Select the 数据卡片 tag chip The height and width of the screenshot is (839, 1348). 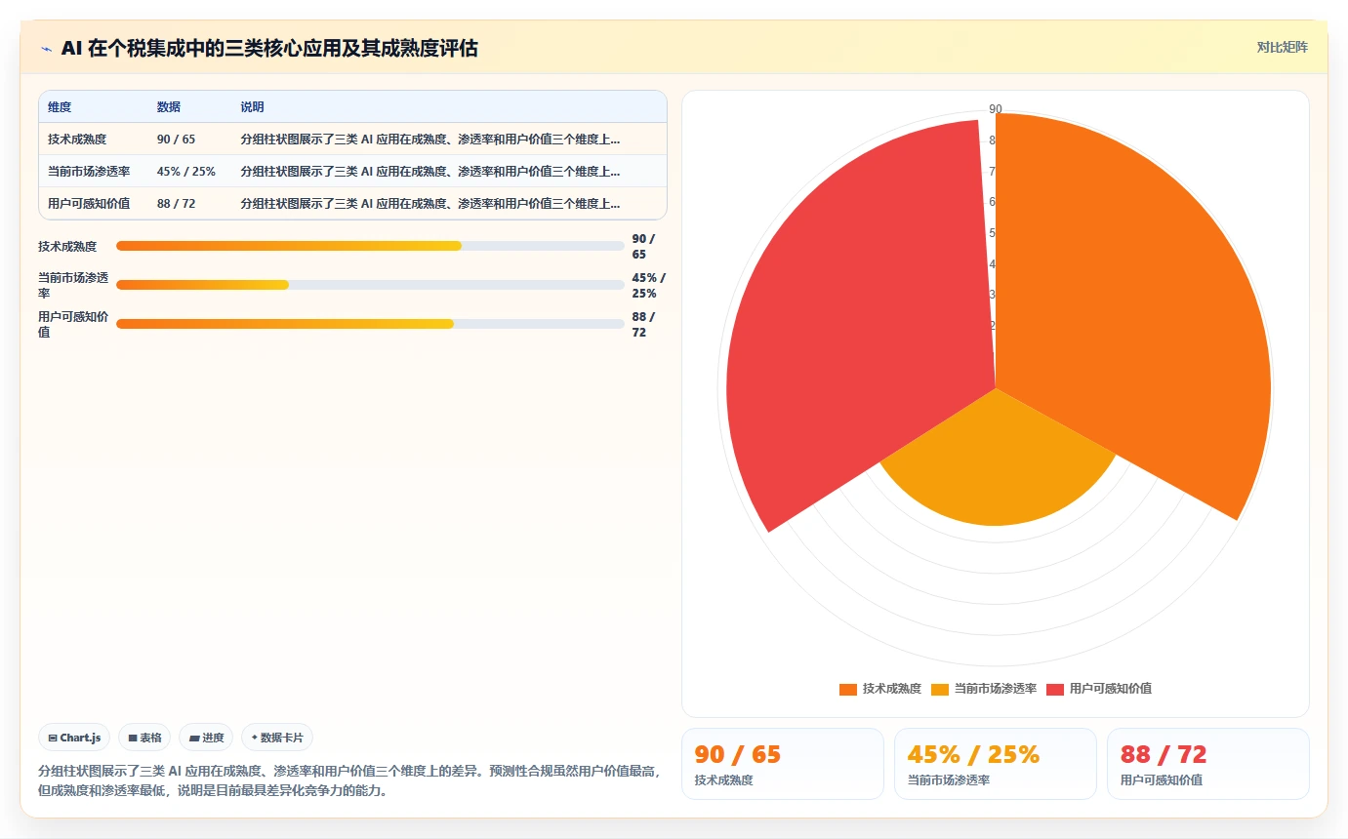277,738
